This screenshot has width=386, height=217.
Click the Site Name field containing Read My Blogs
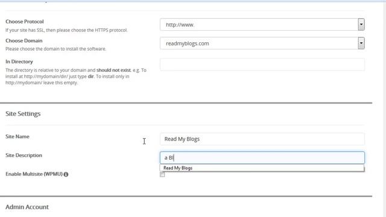pos(262,139)
